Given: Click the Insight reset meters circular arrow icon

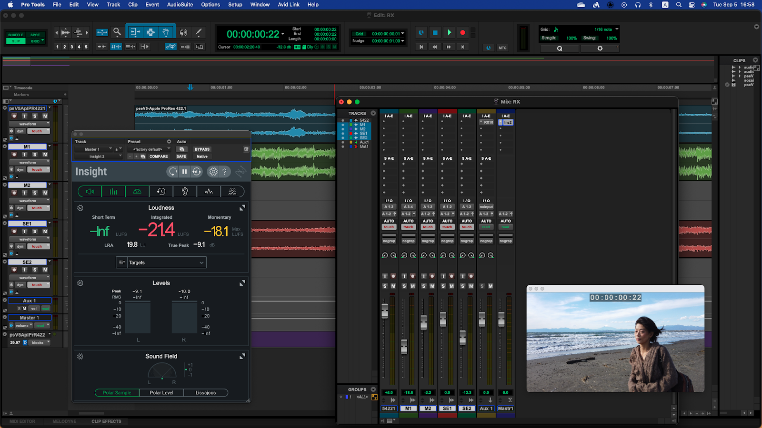Looking at the screenshot, I should [173, 172].
